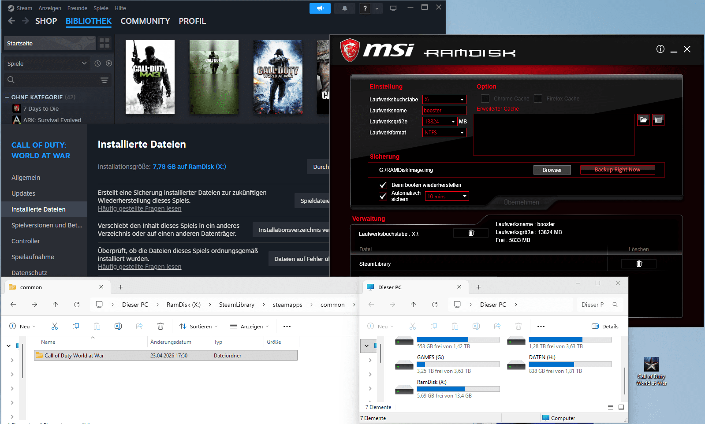Delete SteamLibrary entry trash icon
705x424 pixels.
click(x=639, y=264)
